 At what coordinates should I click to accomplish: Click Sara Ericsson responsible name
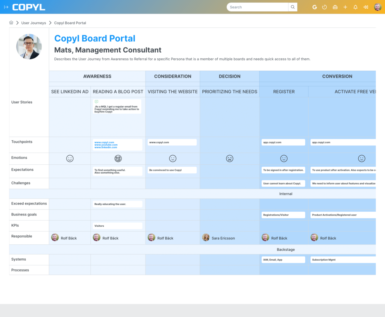coord(223,238)
